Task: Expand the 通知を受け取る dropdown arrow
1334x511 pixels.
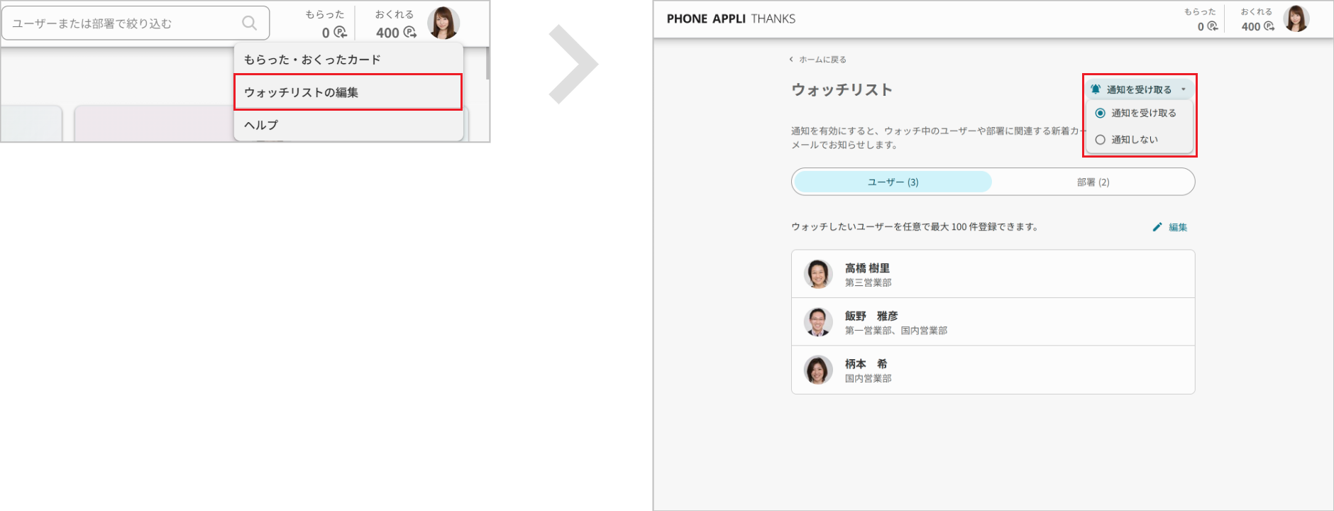Action: [1184, 89]
